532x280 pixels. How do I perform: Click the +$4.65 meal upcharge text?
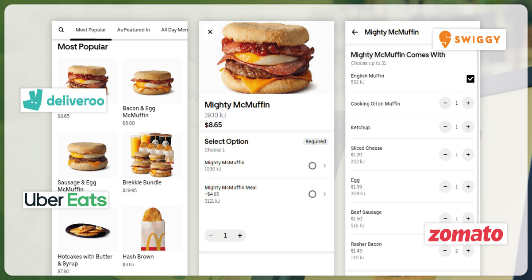(x=212, y=194)
